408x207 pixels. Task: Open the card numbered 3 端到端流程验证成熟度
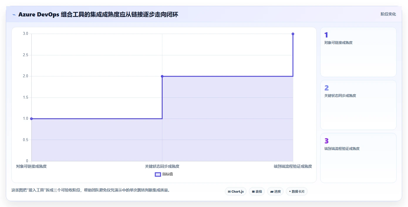pos(358,158)
